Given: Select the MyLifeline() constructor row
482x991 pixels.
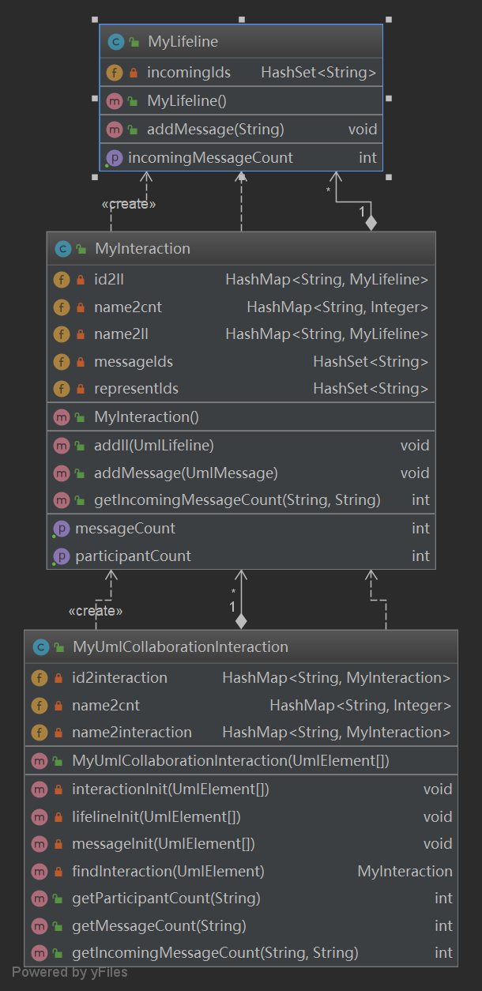Looking at the screenshot, I should tap(241, 101).
